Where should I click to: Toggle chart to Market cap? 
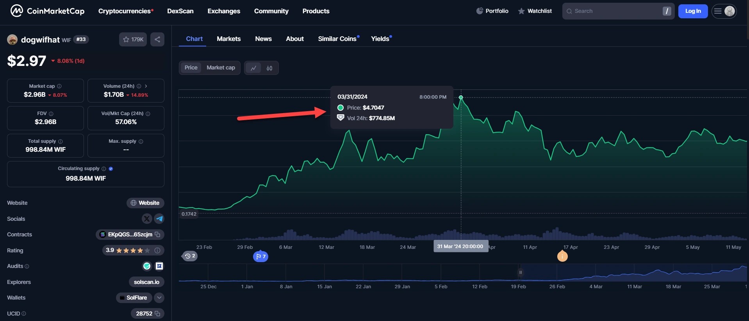(221, 67)
